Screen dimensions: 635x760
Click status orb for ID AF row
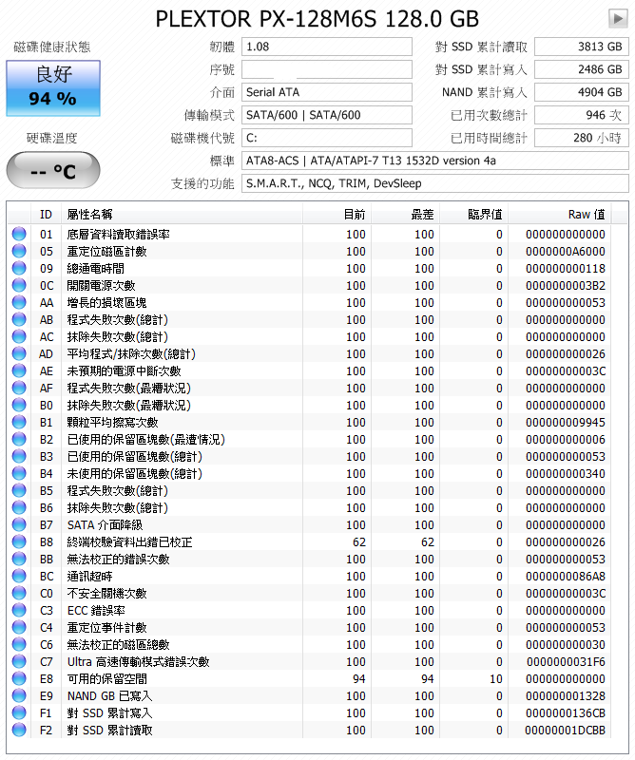pos(19,388)
